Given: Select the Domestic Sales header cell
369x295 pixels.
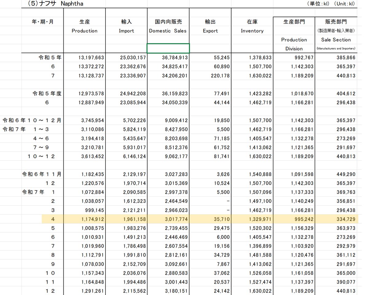Looking at the screenshot, I should tap(168, 31).
